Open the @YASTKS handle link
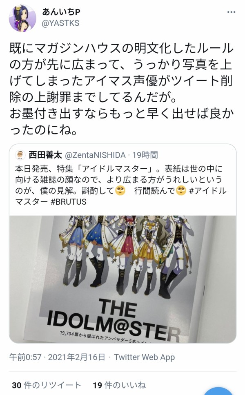This screenshot has height=395, width=245. coord(60,23)
